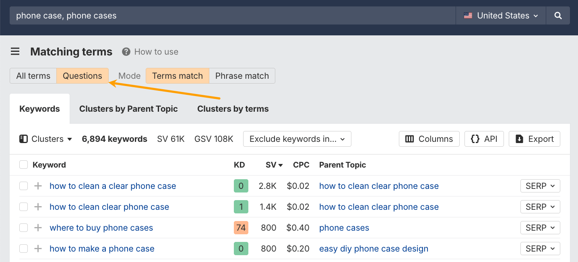
Task: Select the Phrase match mode tab
Action: [242, 76]
